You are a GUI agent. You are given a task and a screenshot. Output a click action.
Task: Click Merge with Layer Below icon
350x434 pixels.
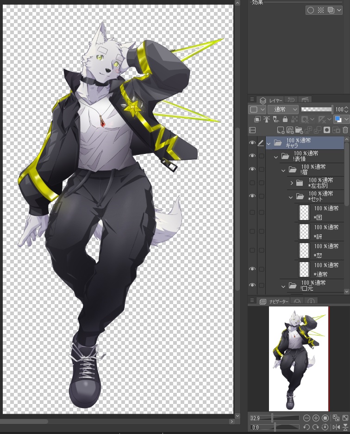click(318, 130)
